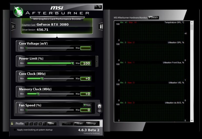Click the profile save button
This screenshot has height=139, width=202.
click(52, 123)
